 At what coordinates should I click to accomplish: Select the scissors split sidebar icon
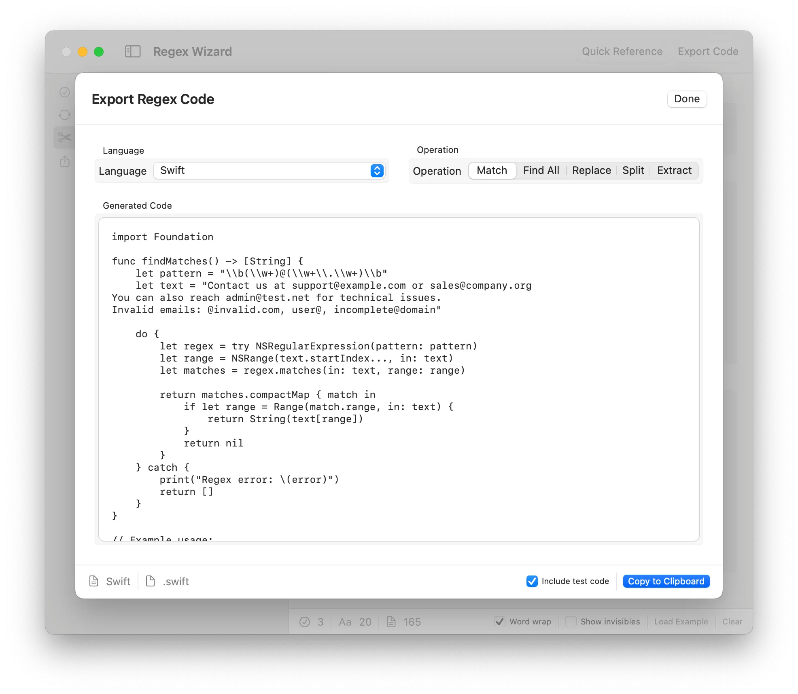tap(64, 138)
